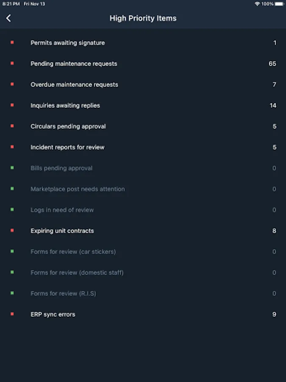Tap red status dot for Permits
Screen dimensions: 286x382
[x=12, y=42]
